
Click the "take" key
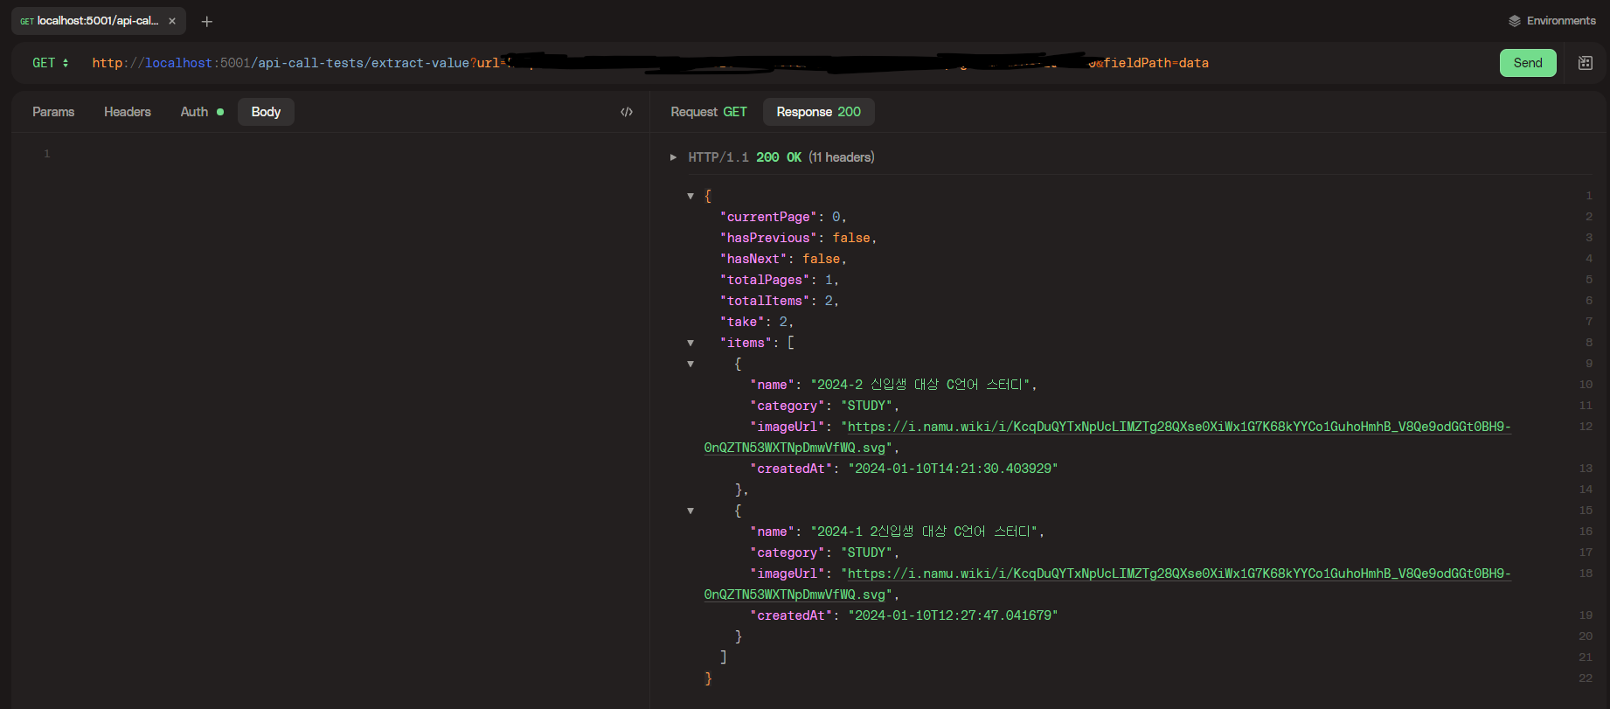coord(742,322)
